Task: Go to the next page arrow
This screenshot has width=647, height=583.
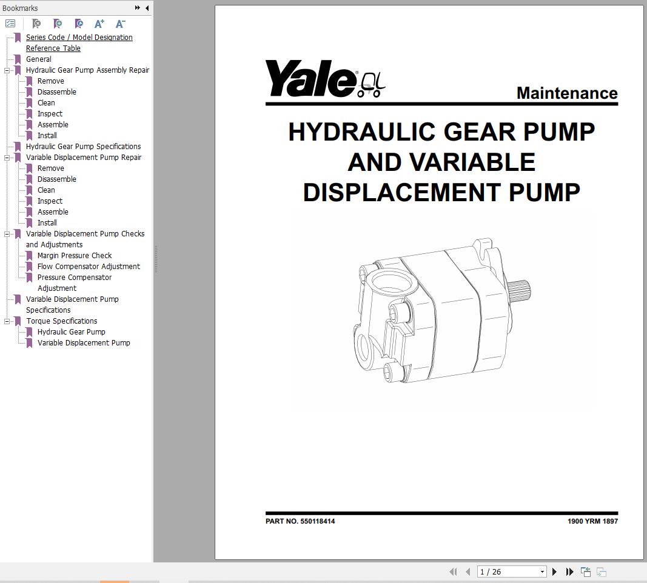Action: [x=554, y=571]
